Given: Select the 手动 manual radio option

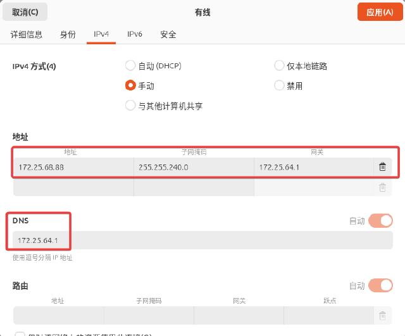Looking at the screenshot, I should [x=130, y=85].
